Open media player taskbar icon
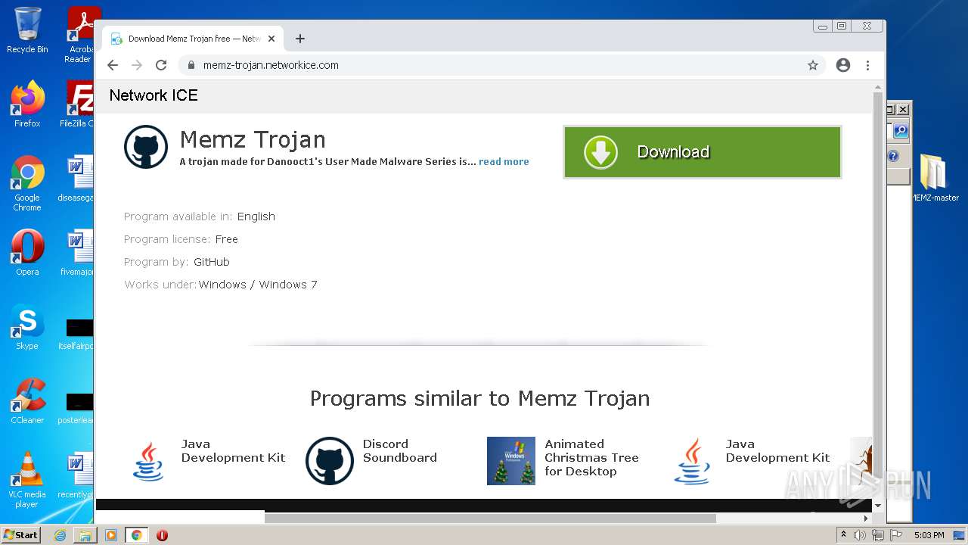Viewport: 968px width, 545px height. tap(111, 535)
